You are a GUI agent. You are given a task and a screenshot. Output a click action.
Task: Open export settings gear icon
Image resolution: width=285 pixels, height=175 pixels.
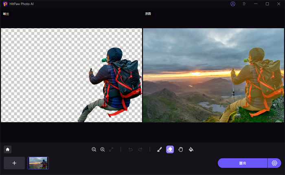click(x=274, y=163)
